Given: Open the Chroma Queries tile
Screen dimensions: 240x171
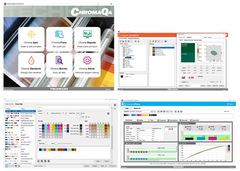Looking at the screenshot, I should click(59, 65).
